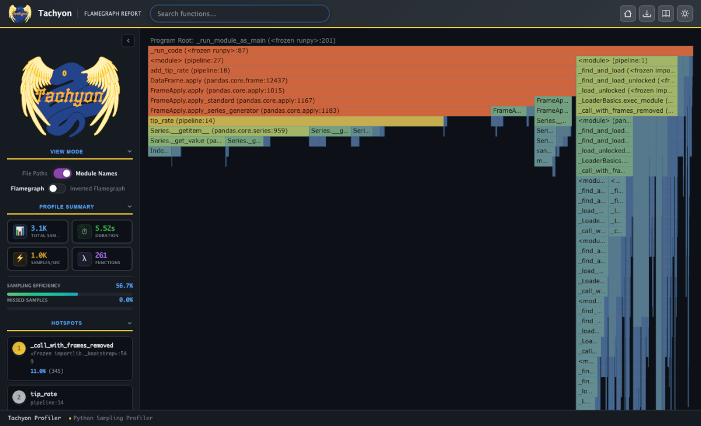This screenshot has height=426, width=701.
Task: Click the _LoaderBasics.exec_module frame
Action: (x=627, y=101)
